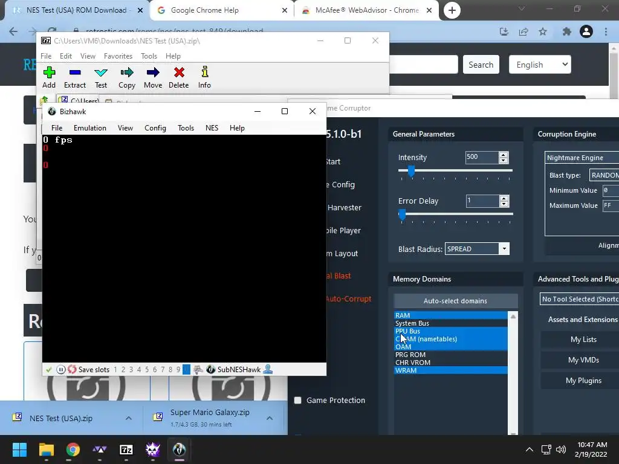The height and width of the screenshot is (464, 619).
Task: Open the Tools menu in Bizhawk
Action: click(x=186, y=128)
